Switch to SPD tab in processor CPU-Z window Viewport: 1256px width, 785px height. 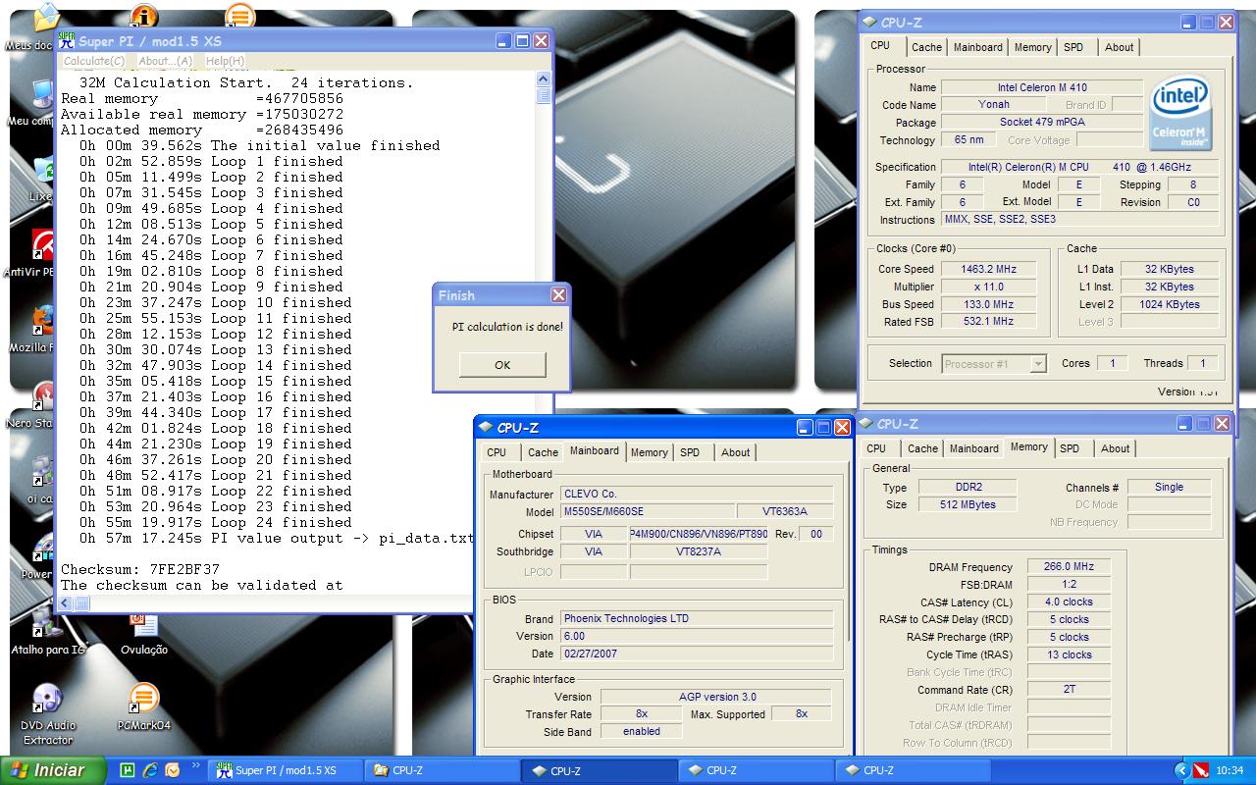click(x=1074, y=47)
